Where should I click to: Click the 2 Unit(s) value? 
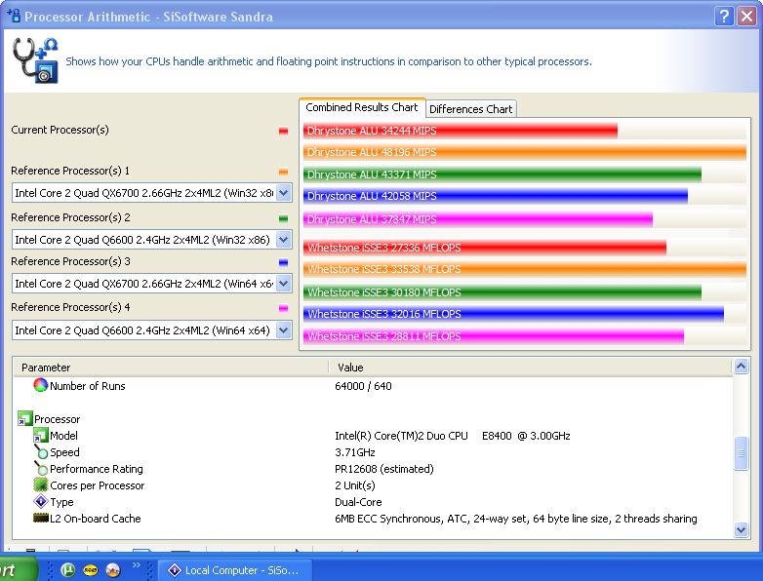click(x=355, y=485)
